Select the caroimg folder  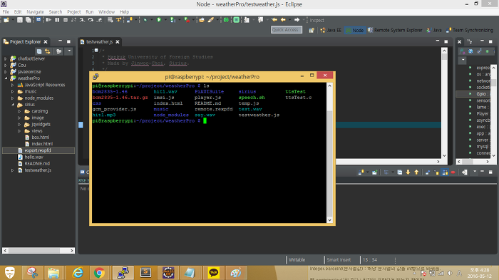[x=39, y=111]
